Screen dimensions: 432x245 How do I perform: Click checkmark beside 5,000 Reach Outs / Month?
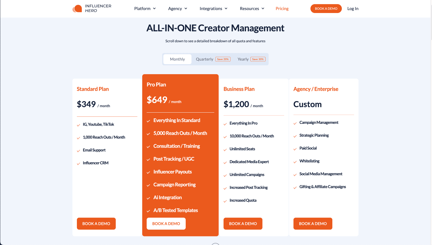pyautogui.click(x=148, y=134)
